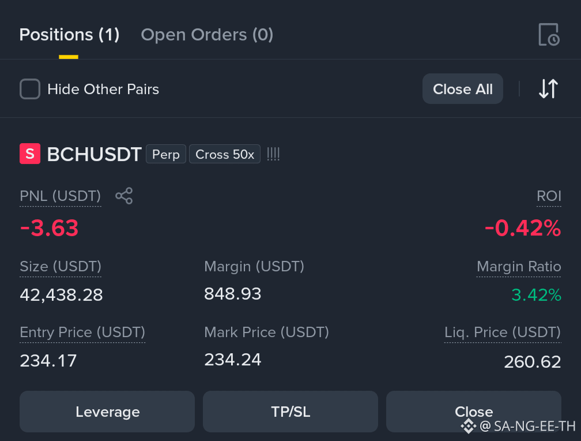Screen dimensions: 581x441
Task: Click the Perp contract type tag
Action: tap(166, 154)
